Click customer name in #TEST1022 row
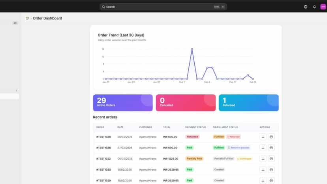Screen dimensions: 327x184 point(148,159)
